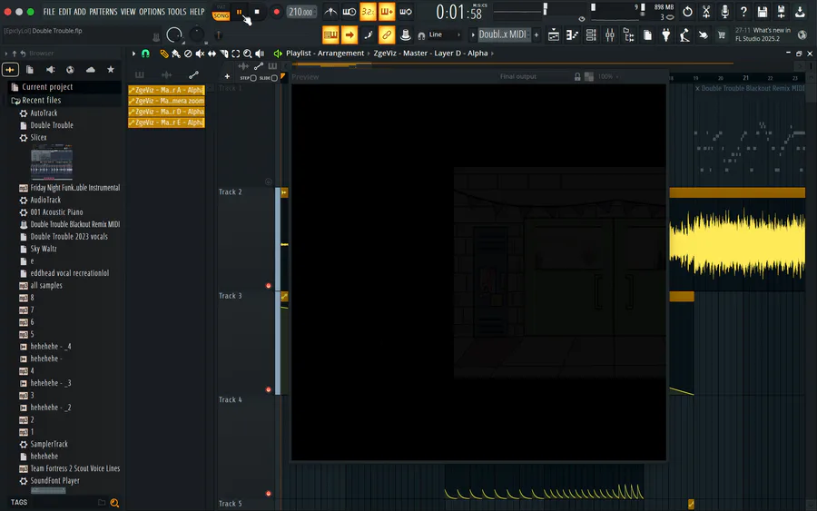The image size is (817, 511).
Task: Save new version floppy-plus icon
Action: click(x=781, y=12)
